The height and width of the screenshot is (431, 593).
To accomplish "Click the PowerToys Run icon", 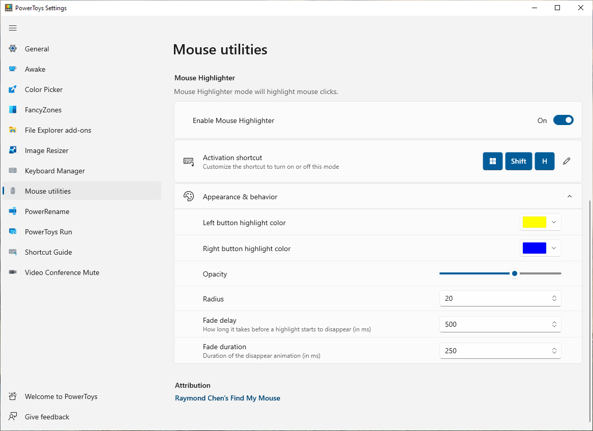I will 13,232.
